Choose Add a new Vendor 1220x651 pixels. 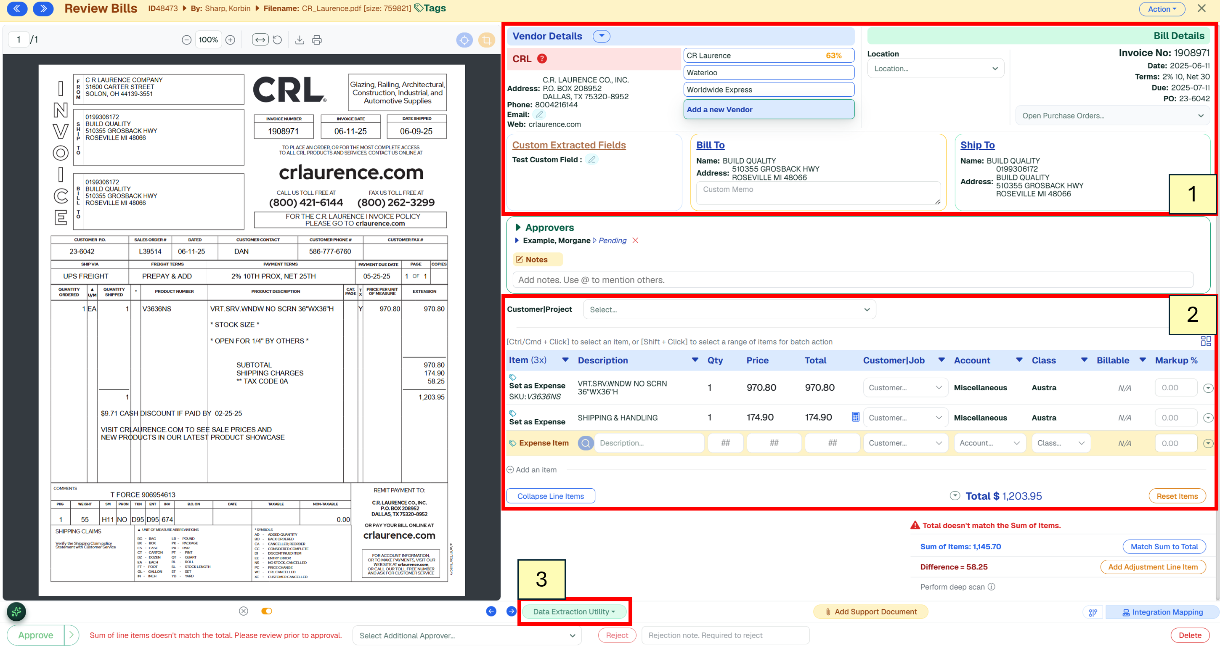(769, 109)
